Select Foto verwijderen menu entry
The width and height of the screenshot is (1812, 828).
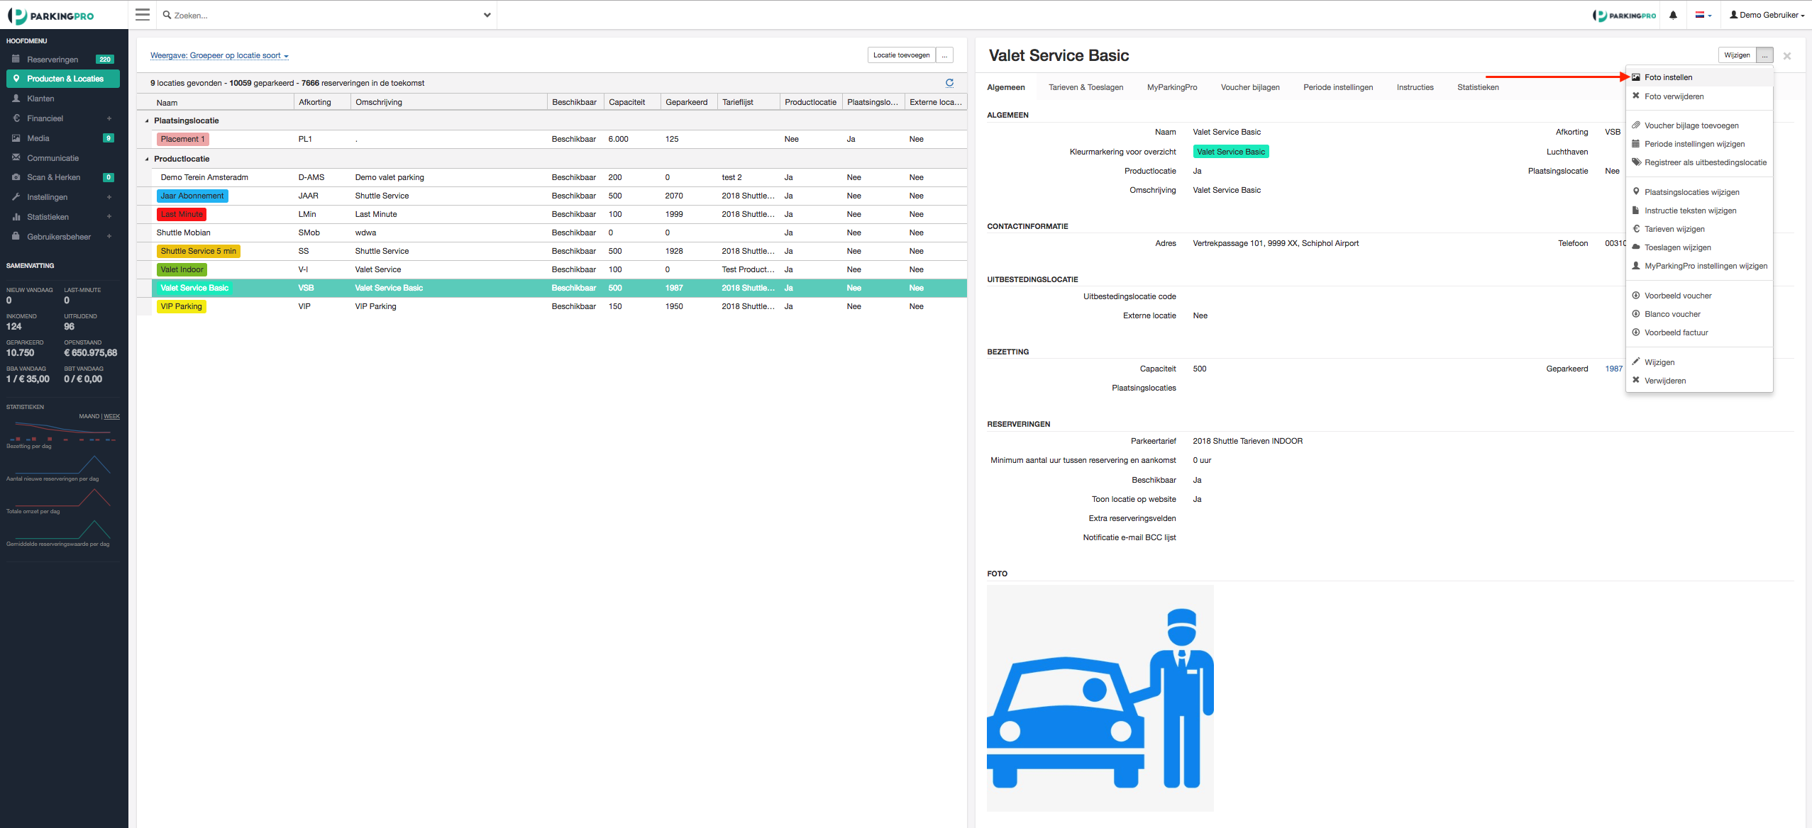point(1674,96)
